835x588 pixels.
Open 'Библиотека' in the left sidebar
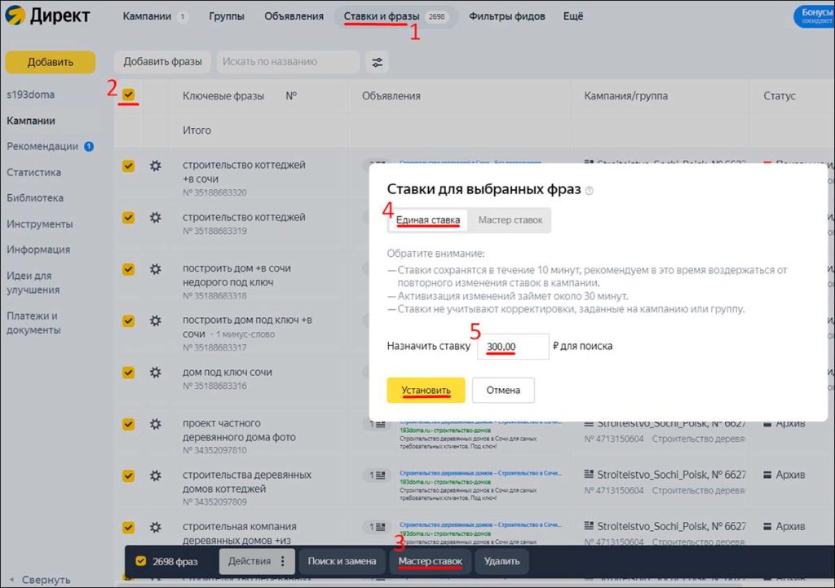click(34, 198)
